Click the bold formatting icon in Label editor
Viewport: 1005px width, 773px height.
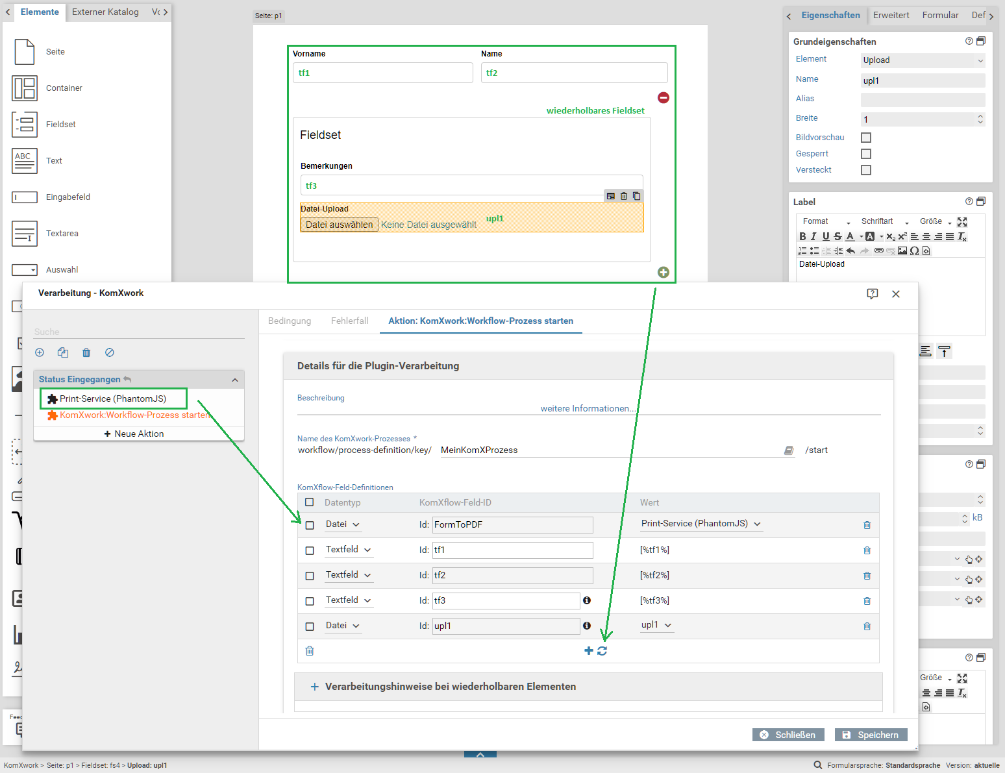pyautogui.click(x=802, y=236)
